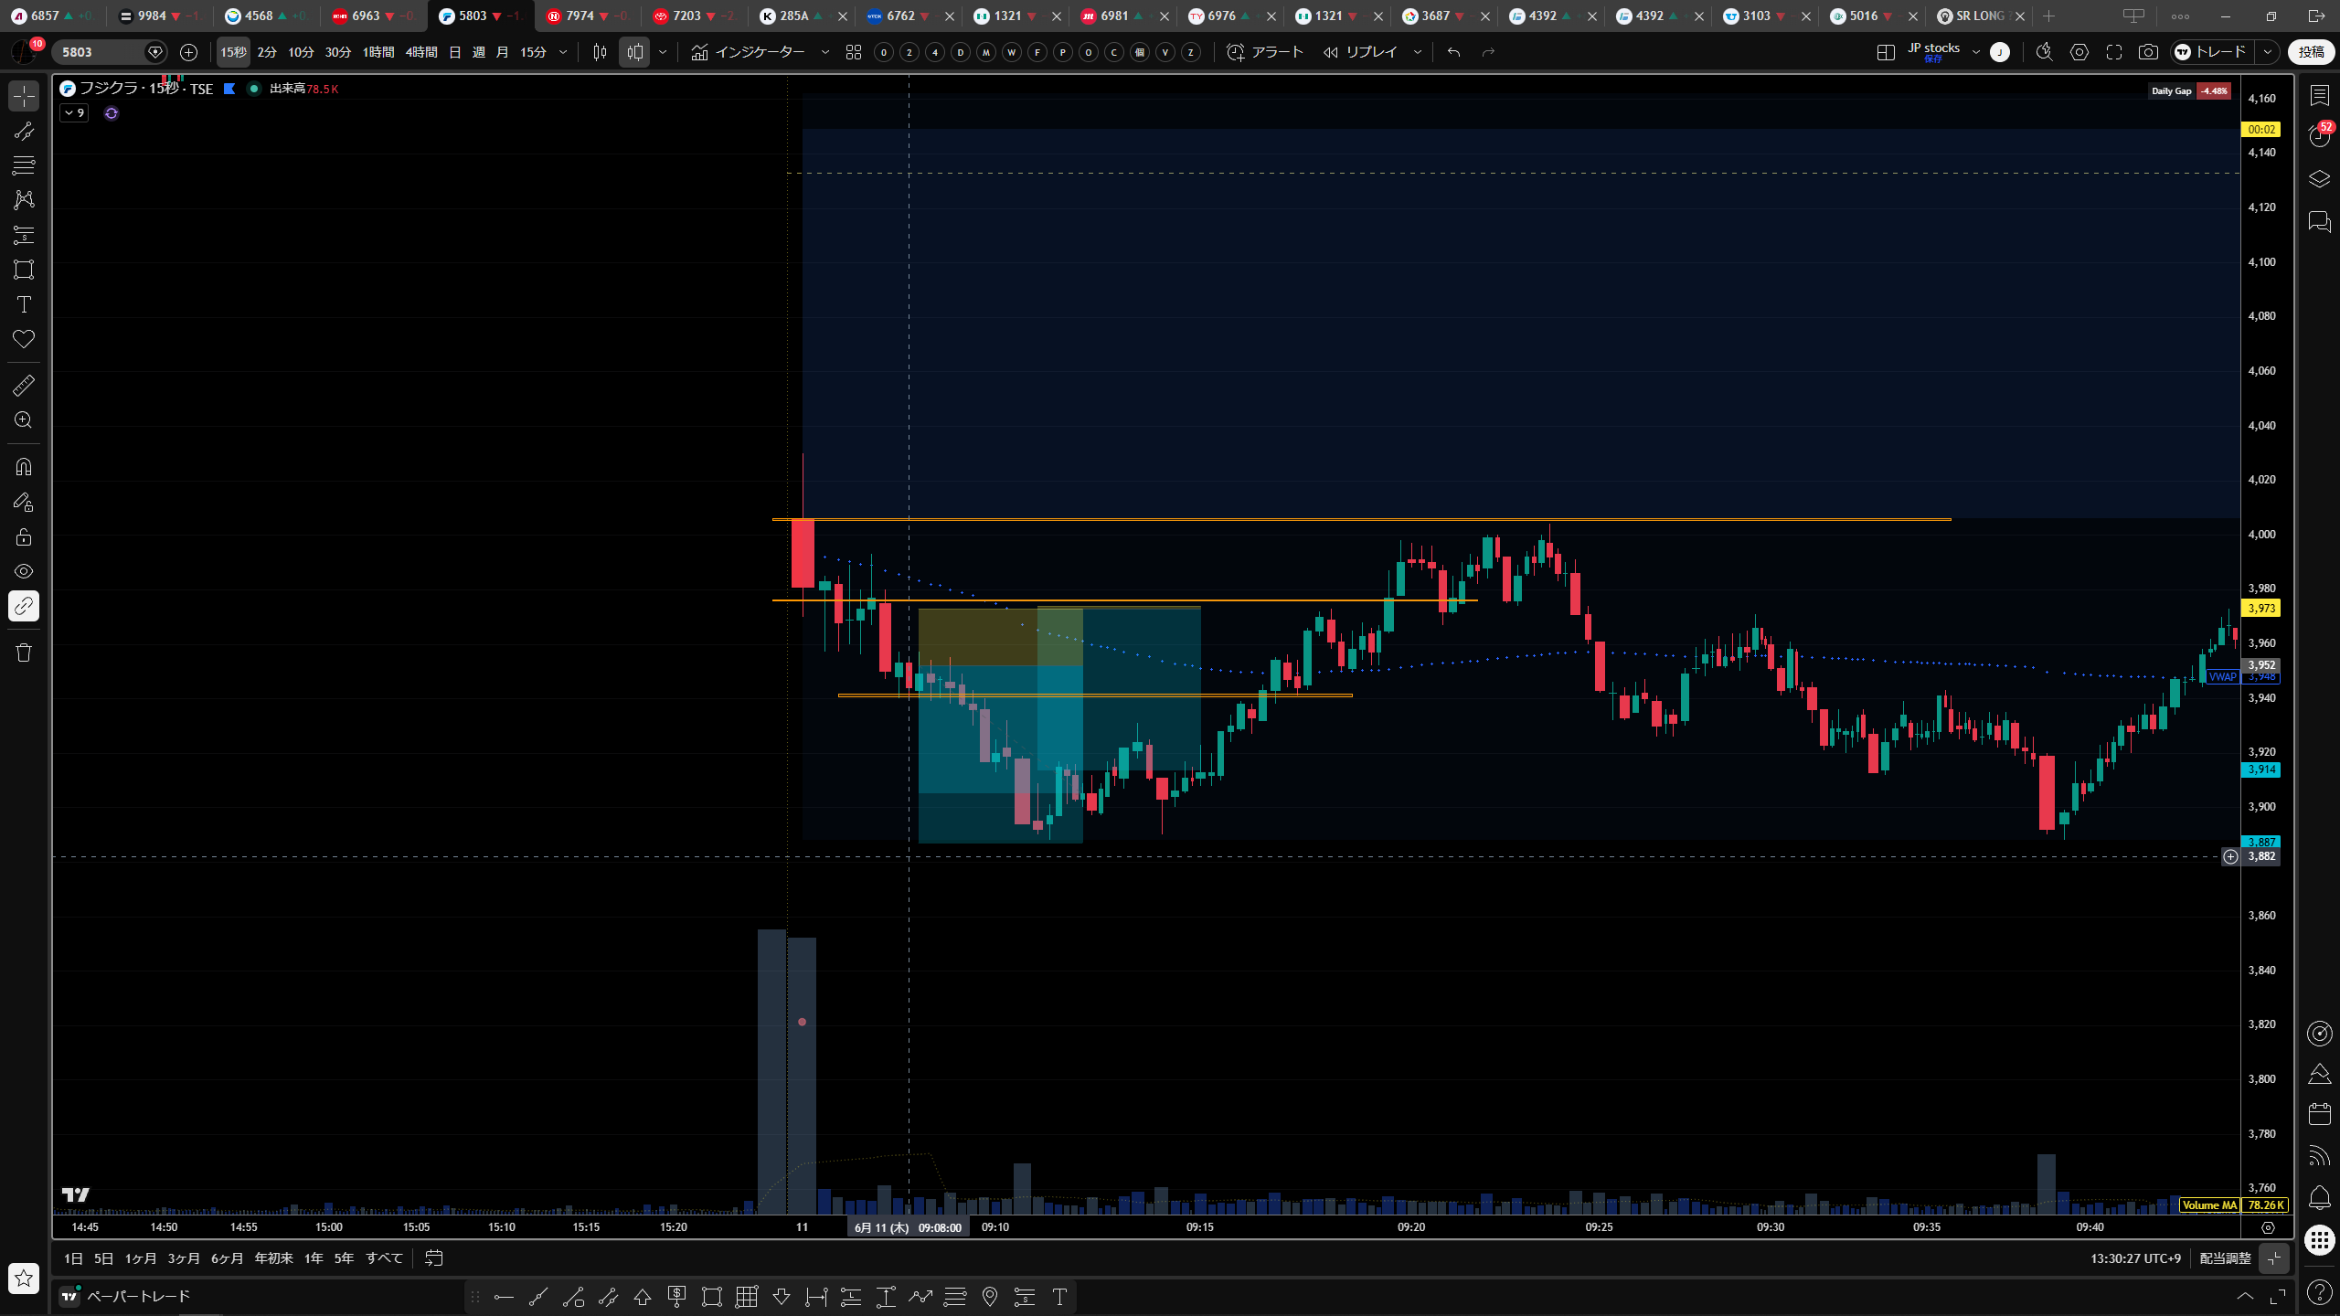2340x1316 pixels.
Task: Open the heart icons tool
Action: (x=24, y=339)
